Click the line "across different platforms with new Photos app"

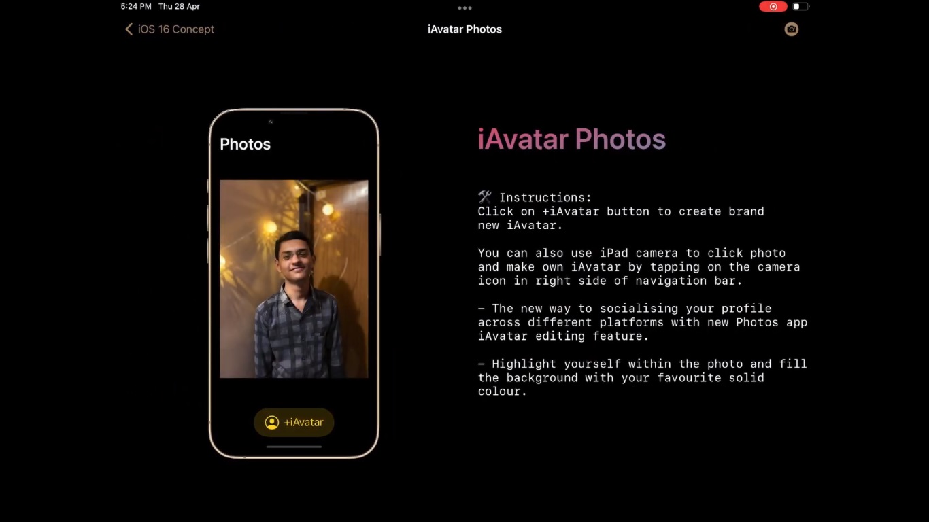(x=642, y=322)
